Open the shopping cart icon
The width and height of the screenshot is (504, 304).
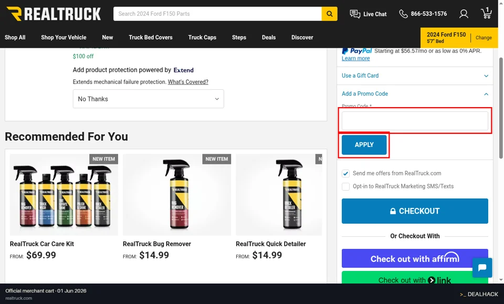(x=486, y=13)
